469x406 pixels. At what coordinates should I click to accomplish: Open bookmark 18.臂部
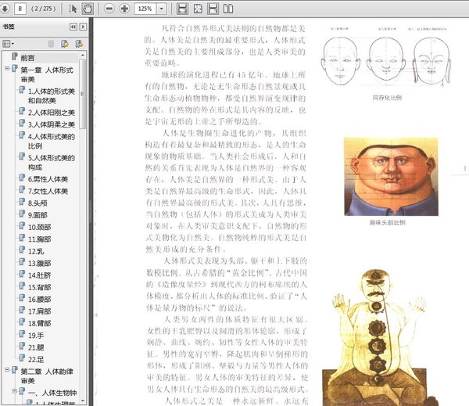(40, 323)
